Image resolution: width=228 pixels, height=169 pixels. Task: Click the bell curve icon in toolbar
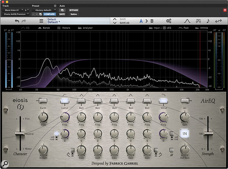pyautogui.click(x=187, y=21)
